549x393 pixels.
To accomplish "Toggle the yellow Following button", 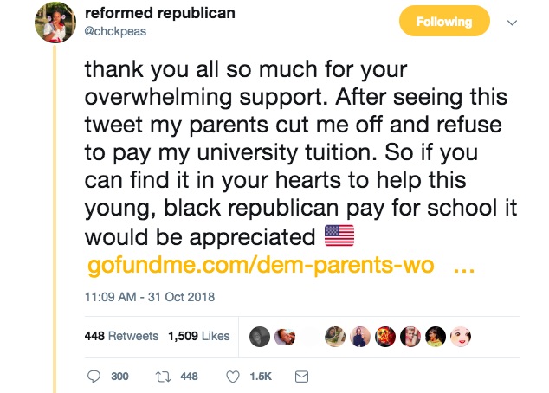I will [444, 23].
